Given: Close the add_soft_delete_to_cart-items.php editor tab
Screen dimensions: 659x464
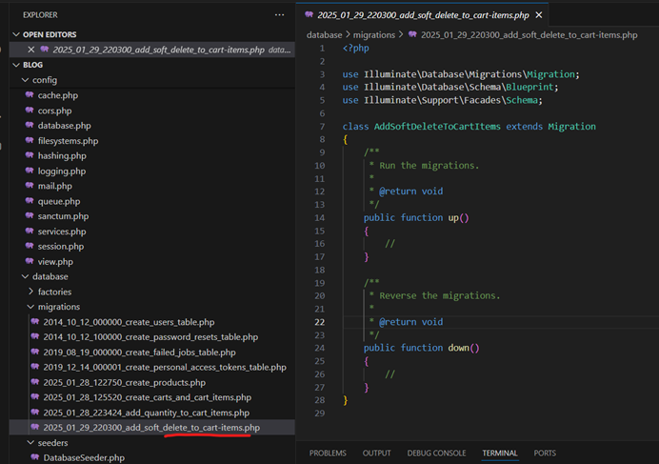Looking at the screenshot, I should [x=539, y=15].
